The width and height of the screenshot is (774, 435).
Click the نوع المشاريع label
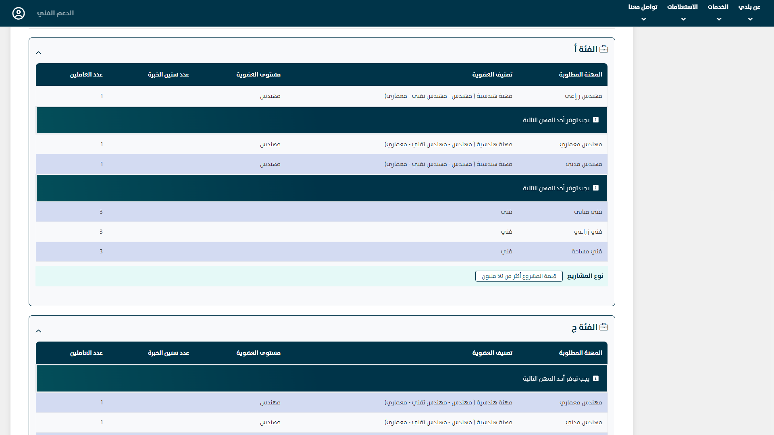point(585,276)
